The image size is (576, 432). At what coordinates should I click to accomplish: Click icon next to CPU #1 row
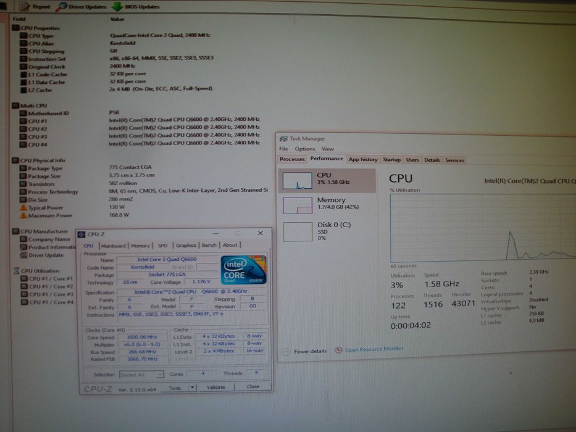23,121
